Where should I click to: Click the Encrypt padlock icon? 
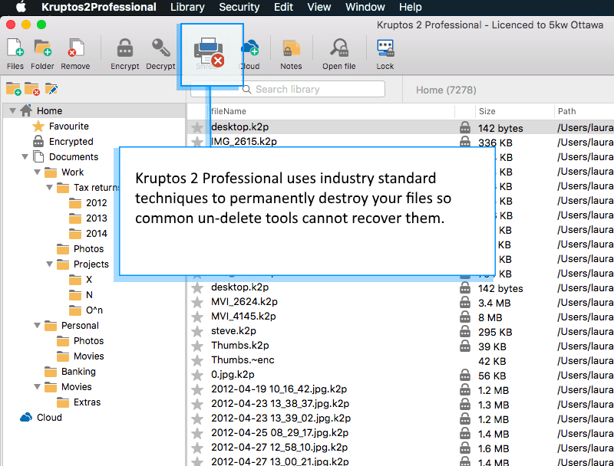[x=124, y=49]
